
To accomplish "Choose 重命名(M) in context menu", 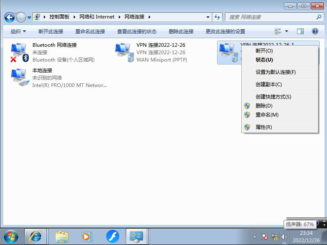I will point(280,114).
